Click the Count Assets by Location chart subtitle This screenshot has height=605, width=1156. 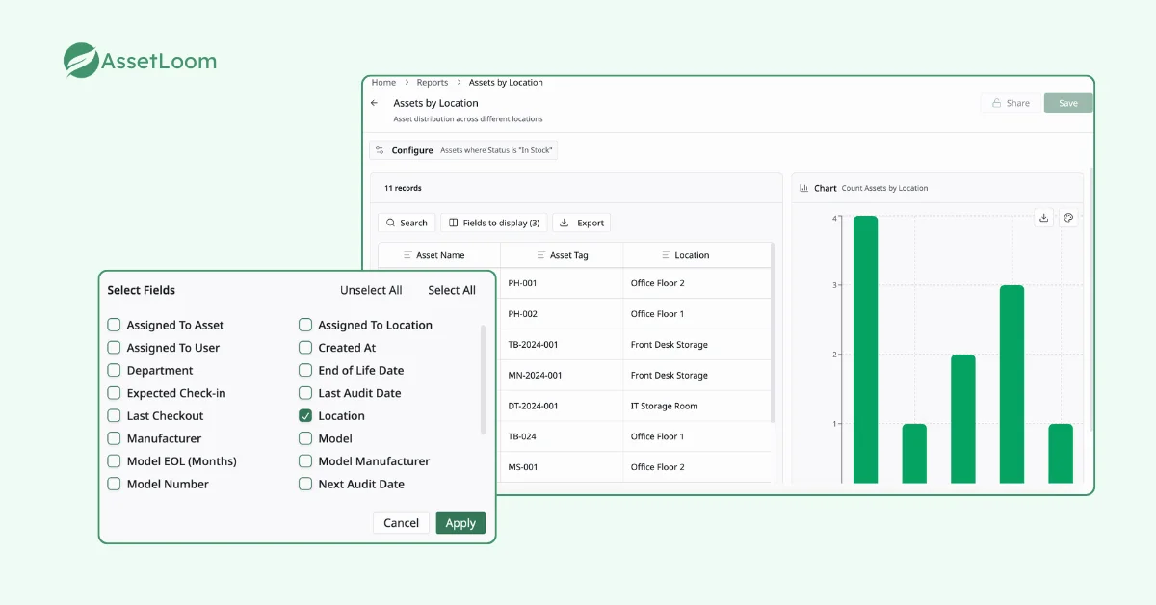(x=884, y=188)
